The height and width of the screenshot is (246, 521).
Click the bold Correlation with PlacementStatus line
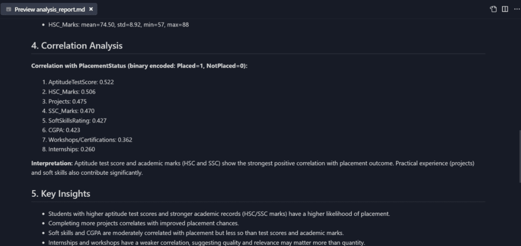[139, 66]
